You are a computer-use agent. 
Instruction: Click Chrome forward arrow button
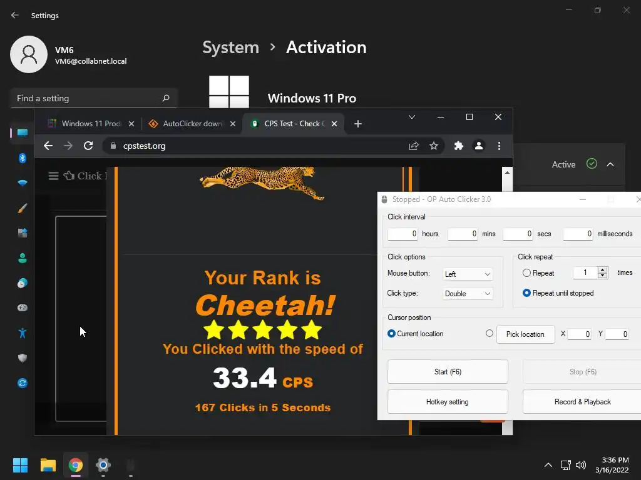coord(68,146)
